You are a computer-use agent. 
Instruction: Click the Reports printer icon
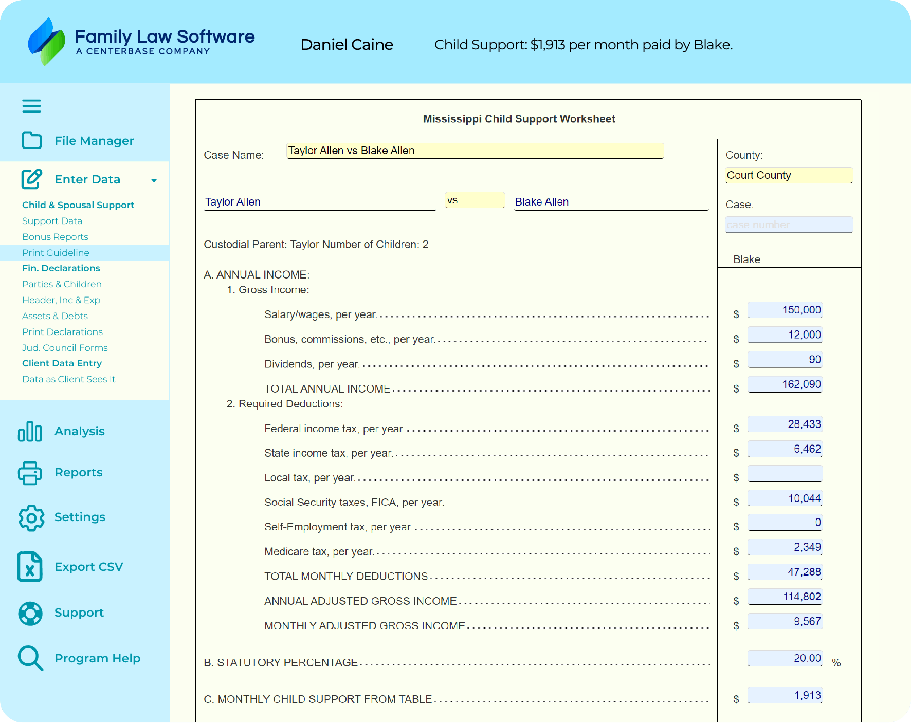click(x=30, y=473)
